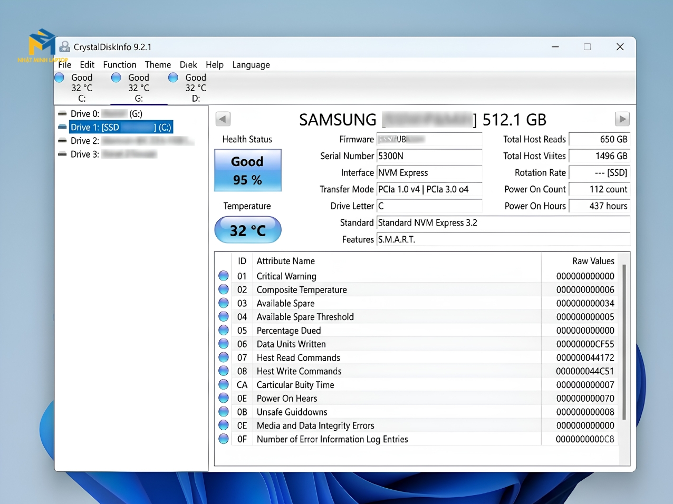673x504 pixels.
Task: Switch to the C: disk tab label
Action: coord(82,99)
